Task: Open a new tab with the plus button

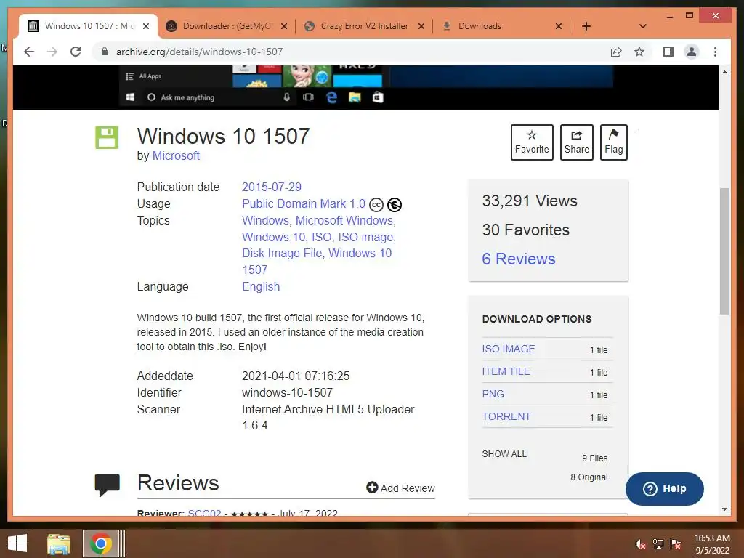Action: click(x=586, y=26)
